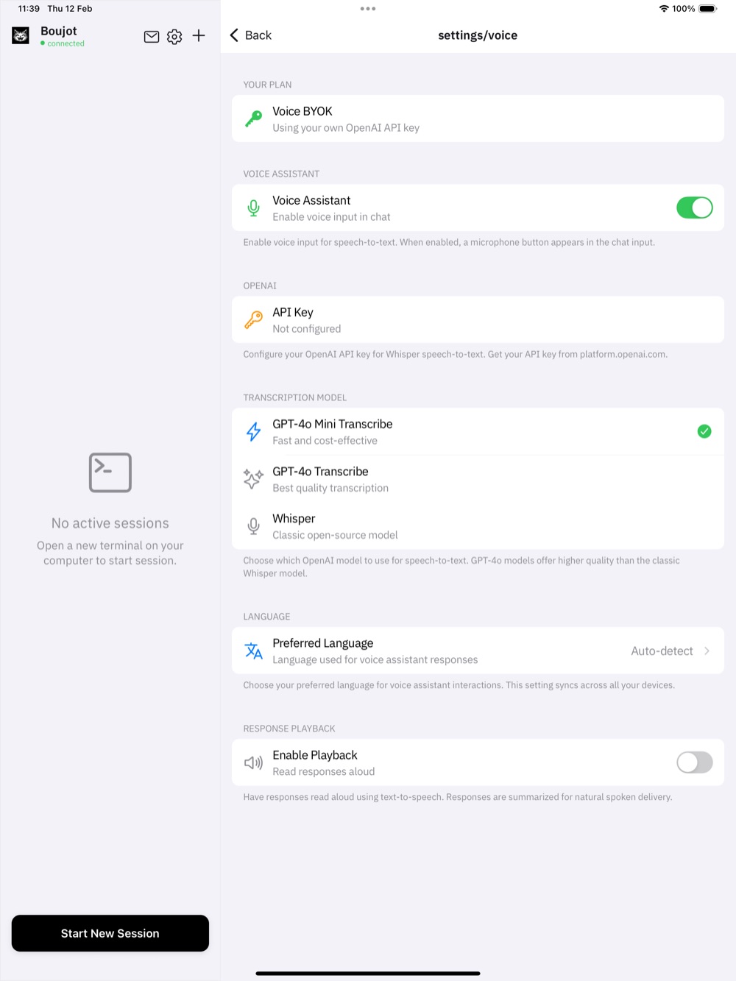Open the API Key configuration row

pos(478,319)
